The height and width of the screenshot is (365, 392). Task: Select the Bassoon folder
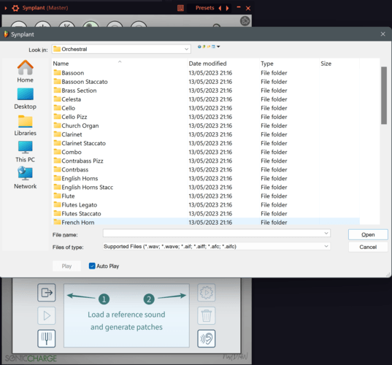73,73
